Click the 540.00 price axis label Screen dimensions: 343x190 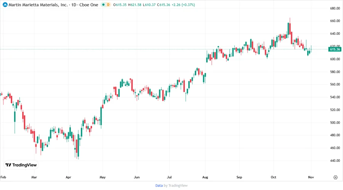(335, 97)
